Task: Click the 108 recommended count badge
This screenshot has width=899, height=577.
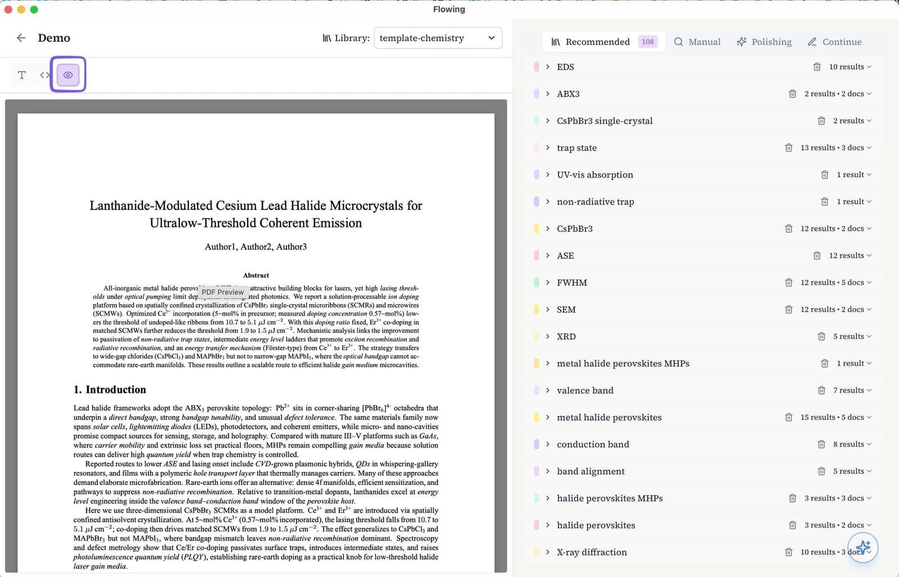Action: [x=648, y=42]
